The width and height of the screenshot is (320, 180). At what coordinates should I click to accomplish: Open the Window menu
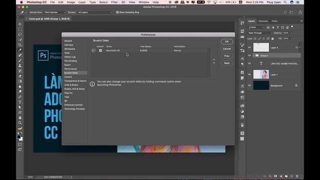(144, 2)
